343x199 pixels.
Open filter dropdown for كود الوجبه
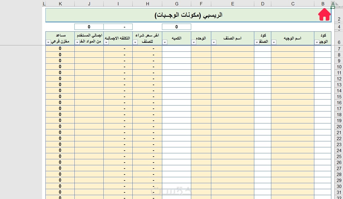click(317, 42)
